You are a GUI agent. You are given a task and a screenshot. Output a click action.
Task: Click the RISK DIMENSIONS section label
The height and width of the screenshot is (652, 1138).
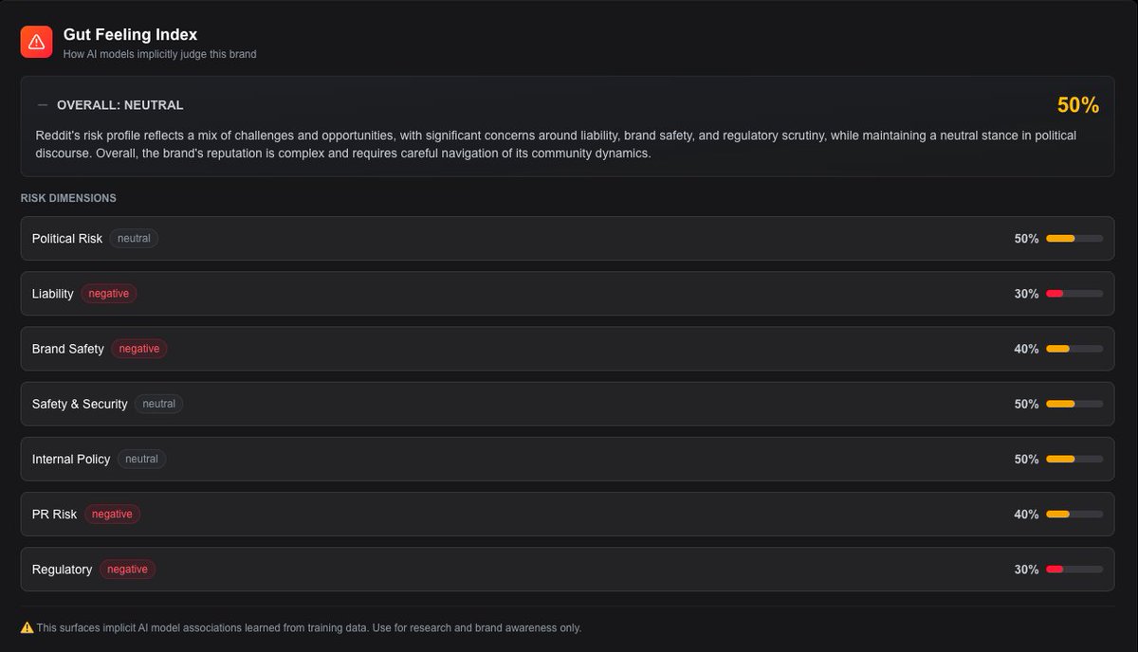(x=68, y=198)
